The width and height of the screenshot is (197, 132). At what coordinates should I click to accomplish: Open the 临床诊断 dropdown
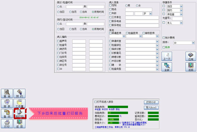pos(157,49)
